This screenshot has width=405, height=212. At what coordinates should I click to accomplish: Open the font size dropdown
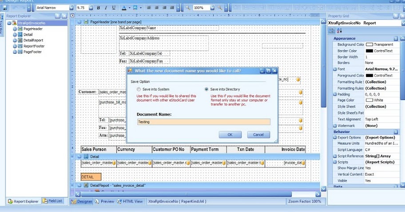click(x=91, y=8)
